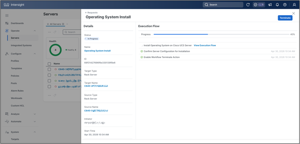The image size is (300, 144).
Task: Click the installation progress bar
Action: [221, 34]
